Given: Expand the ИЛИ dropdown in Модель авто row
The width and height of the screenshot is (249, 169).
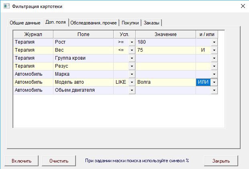Looking at the screenshot, I should click(x=214, y=82).
